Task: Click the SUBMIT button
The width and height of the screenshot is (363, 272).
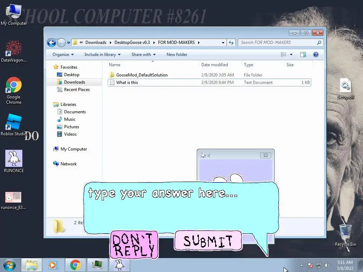Action: coord(208,240)
